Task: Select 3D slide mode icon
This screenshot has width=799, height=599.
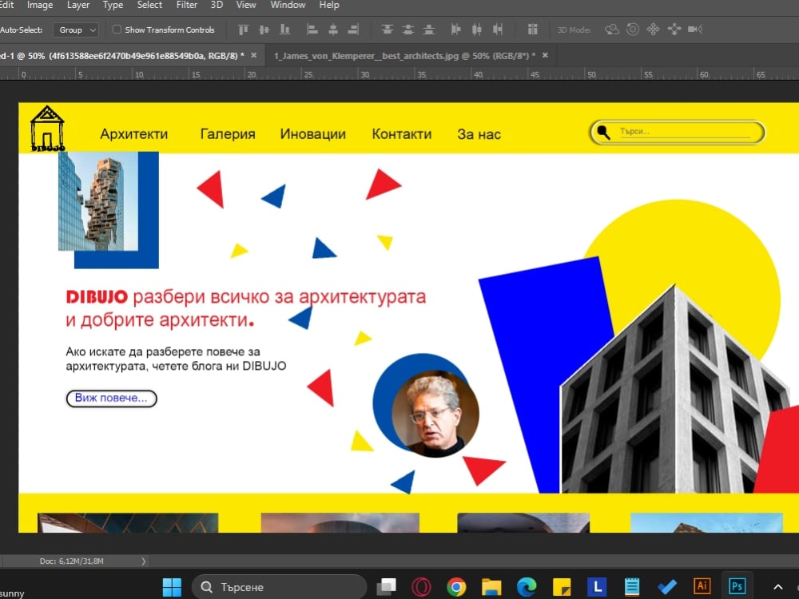Action: coord(674,30)
